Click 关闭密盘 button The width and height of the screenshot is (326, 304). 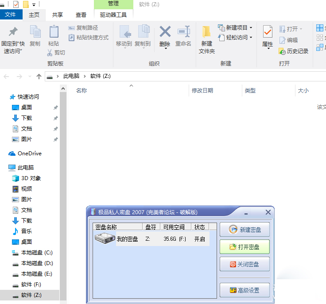pyautogui.click(x=244, y=264)
